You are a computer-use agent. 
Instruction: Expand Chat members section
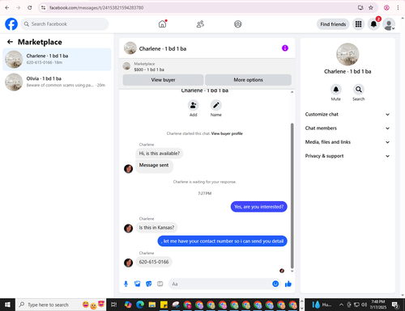(x=347, y=128)
